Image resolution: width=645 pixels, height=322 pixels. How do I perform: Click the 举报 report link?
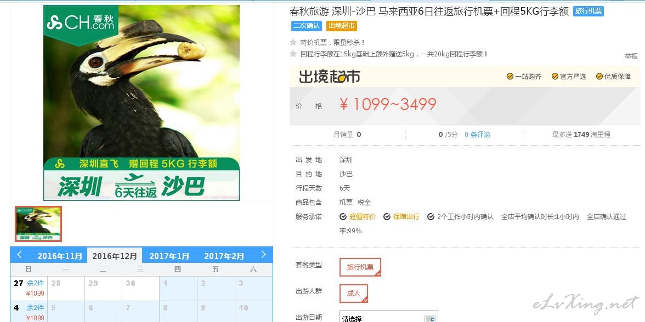coord(631,56)
